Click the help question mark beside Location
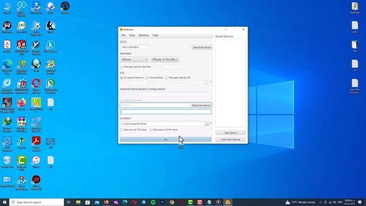 pos(211,124)
